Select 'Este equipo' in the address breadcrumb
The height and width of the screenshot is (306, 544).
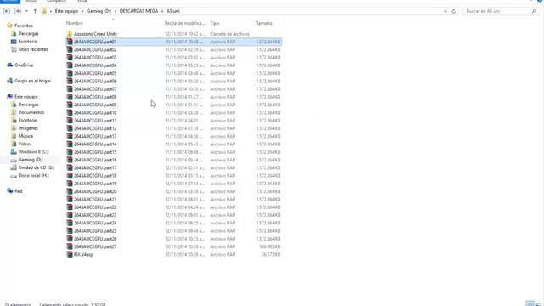pos(66,11)
